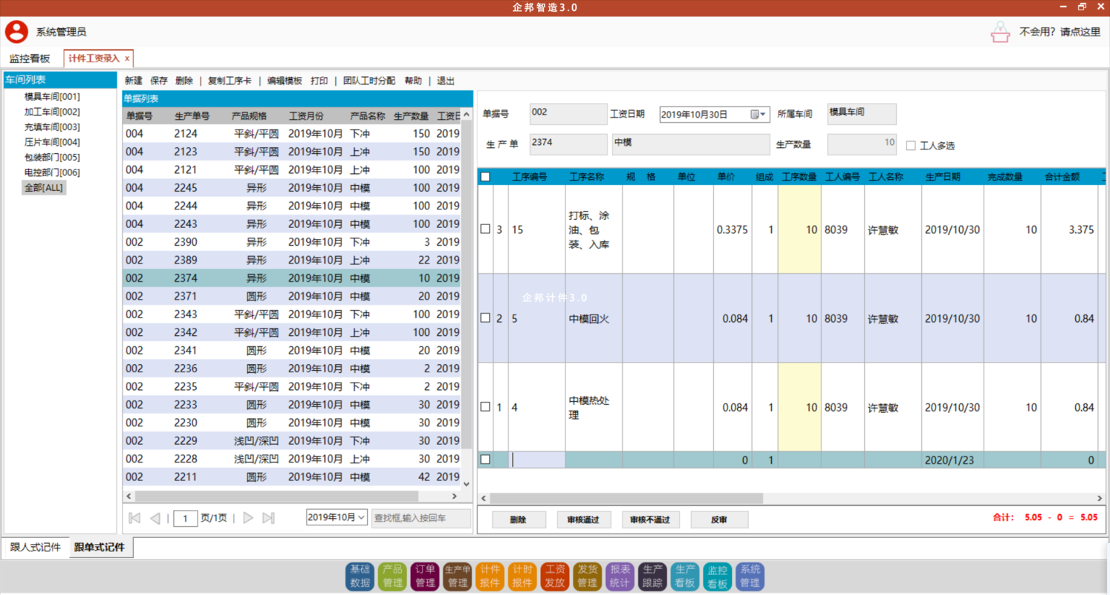
Task: Check the row for 打标、涂油、包装、入库
Action: point(485,229)
